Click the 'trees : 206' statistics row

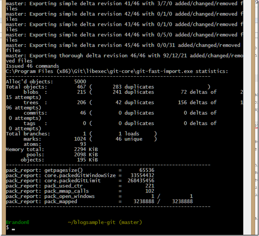tap(125, 105)
